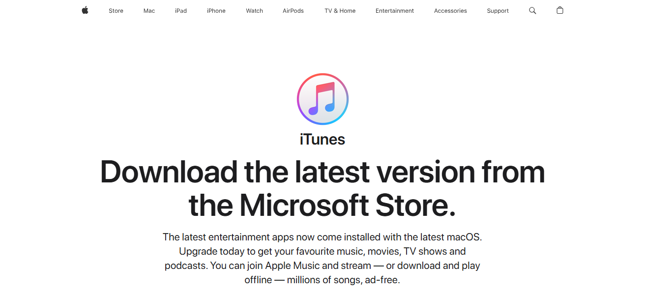
Task: Choose Watch from the top navigation
Action: pos(255,11)
